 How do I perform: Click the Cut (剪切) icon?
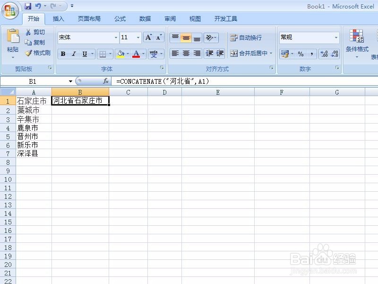[x=28, y=32]
